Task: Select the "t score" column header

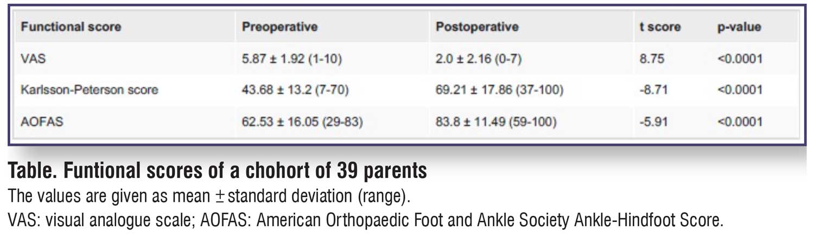Action: tap(660, 27)
